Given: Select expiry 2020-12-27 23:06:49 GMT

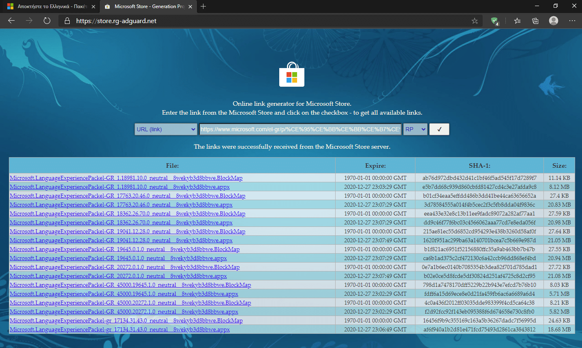Looking at the screenshot, I should (375, 329).
